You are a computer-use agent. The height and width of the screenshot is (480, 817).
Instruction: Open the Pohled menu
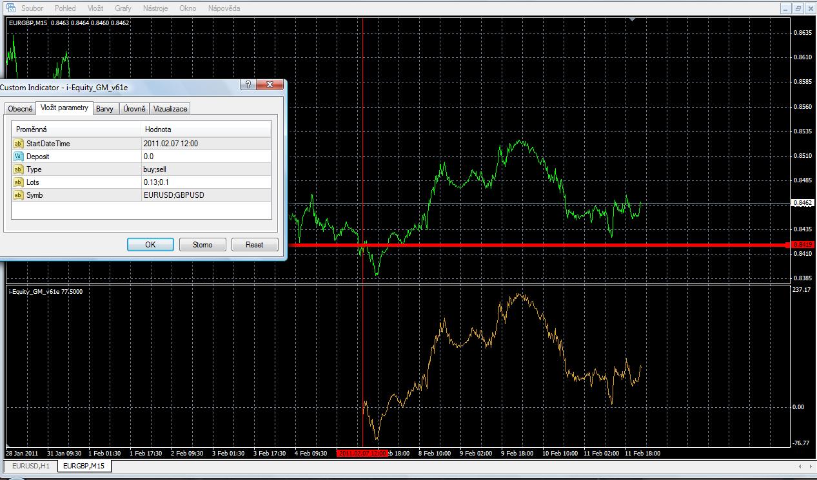(x=65, y=8)
